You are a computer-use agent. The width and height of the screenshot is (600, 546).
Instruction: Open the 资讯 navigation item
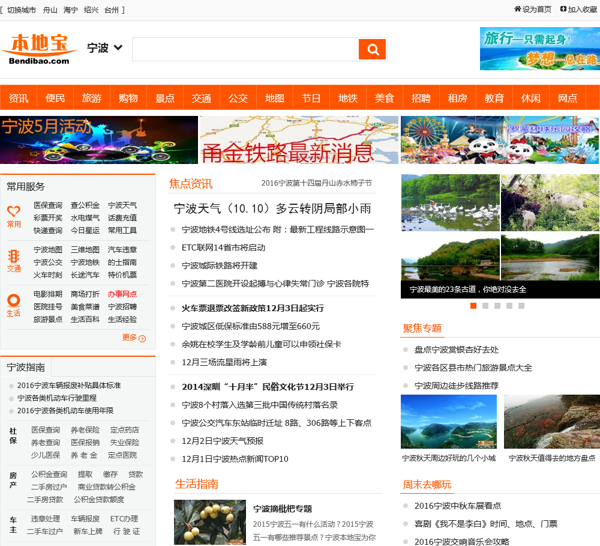coord(19,98)
